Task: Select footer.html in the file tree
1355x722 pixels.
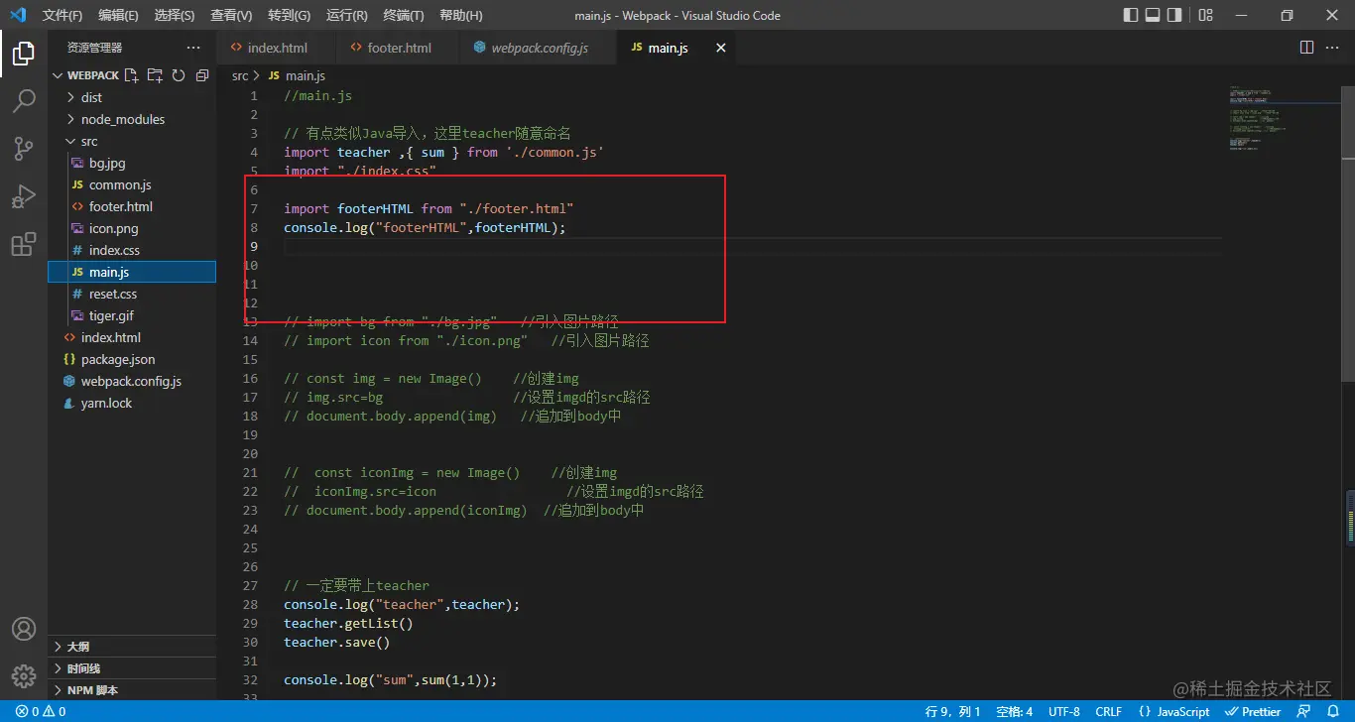Action: coord(132,206)
